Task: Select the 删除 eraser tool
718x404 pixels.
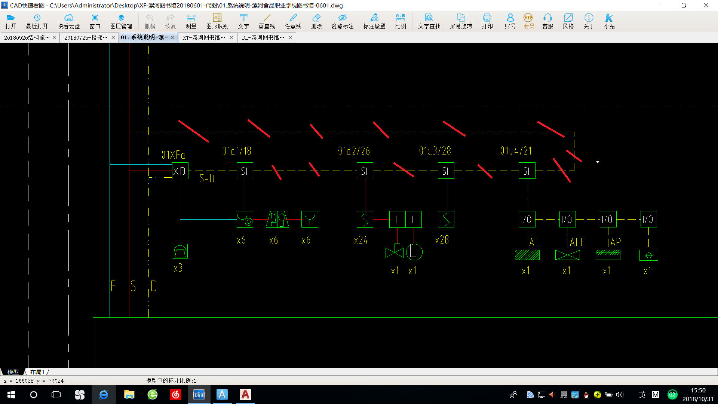Action: [x=316, y=21]
